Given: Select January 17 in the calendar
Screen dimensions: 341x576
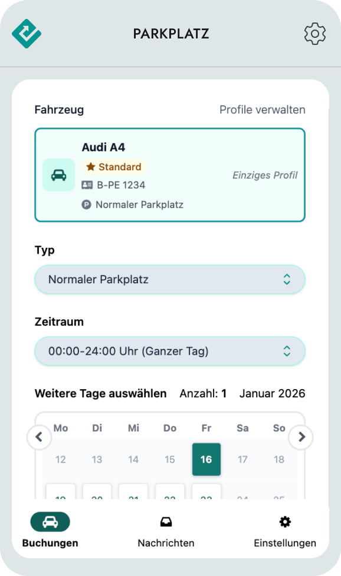Looking at the screenshot, I should click(242, 459).
